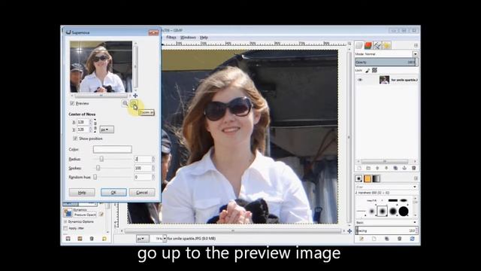This screenshot has height=271, width=481.
Task: Open the Help menu
Action: coord(204,38)
